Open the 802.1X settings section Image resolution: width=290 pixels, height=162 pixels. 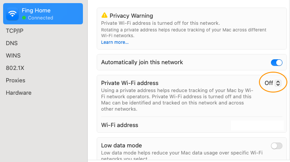[x=15, y=68]
